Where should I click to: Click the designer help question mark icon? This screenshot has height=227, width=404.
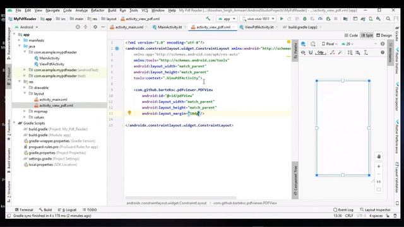point(383,52)
